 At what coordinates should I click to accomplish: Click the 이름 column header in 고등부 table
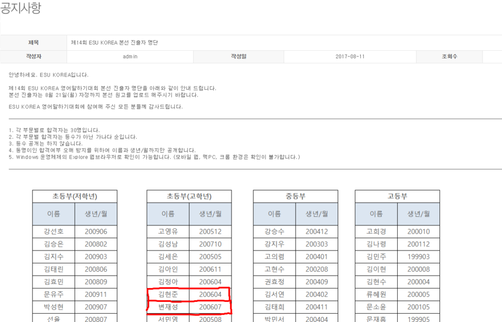tap(376, 214)
